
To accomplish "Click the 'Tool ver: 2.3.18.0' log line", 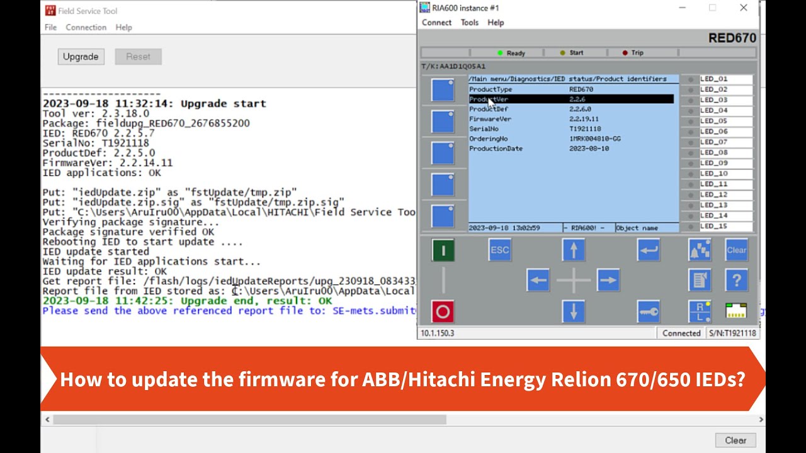I will pos(96,114).
